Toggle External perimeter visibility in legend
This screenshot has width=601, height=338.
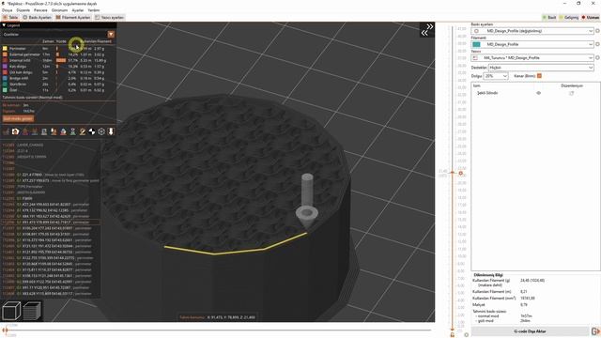[24, 54]
